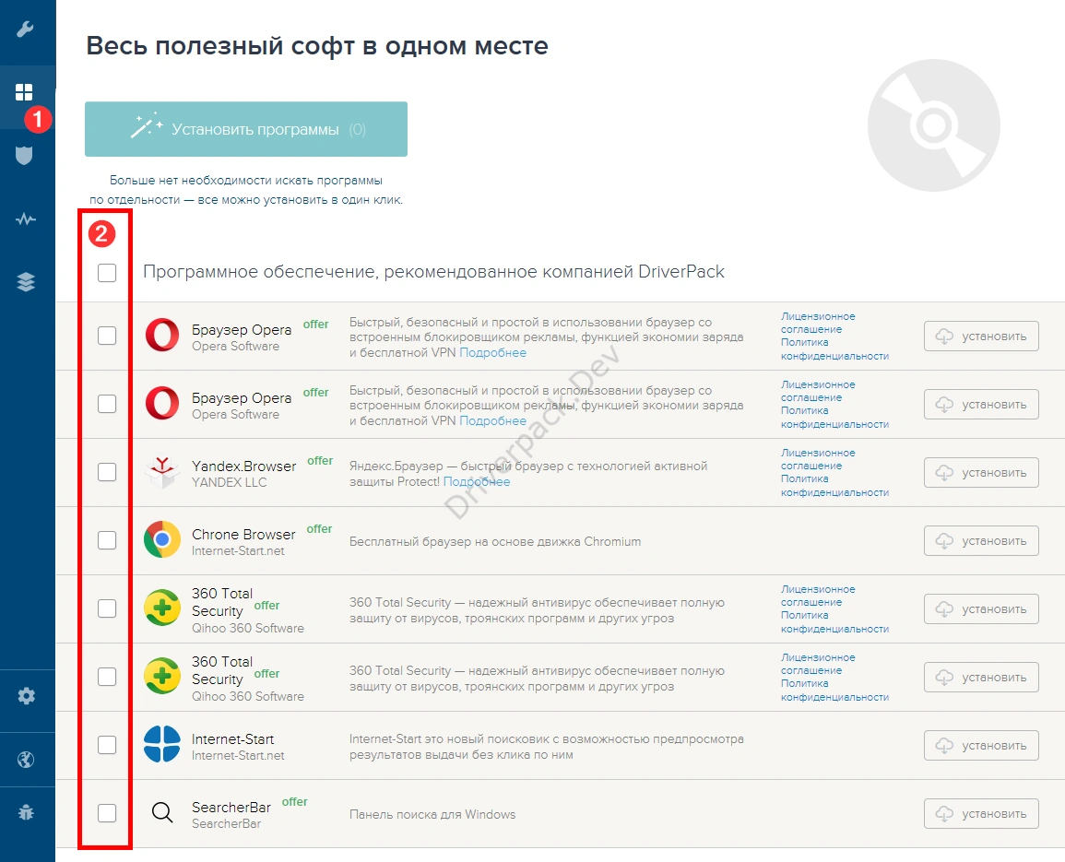Tick the Yandex.Browser checkbox
Image resolution: width=1065 pixels, height=862 pixels.
[107, 472]
